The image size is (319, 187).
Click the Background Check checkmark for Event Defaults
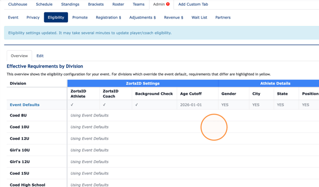[x=137, y=105]
